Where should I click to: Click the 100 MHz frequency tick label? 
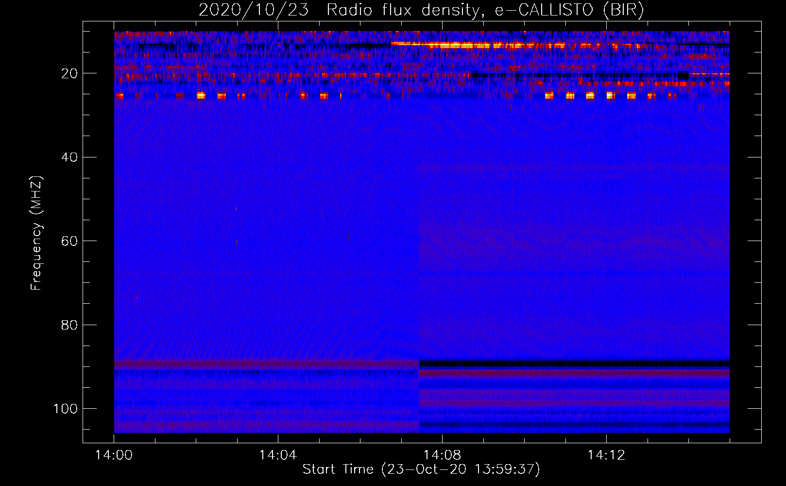[x=66, y=409]
